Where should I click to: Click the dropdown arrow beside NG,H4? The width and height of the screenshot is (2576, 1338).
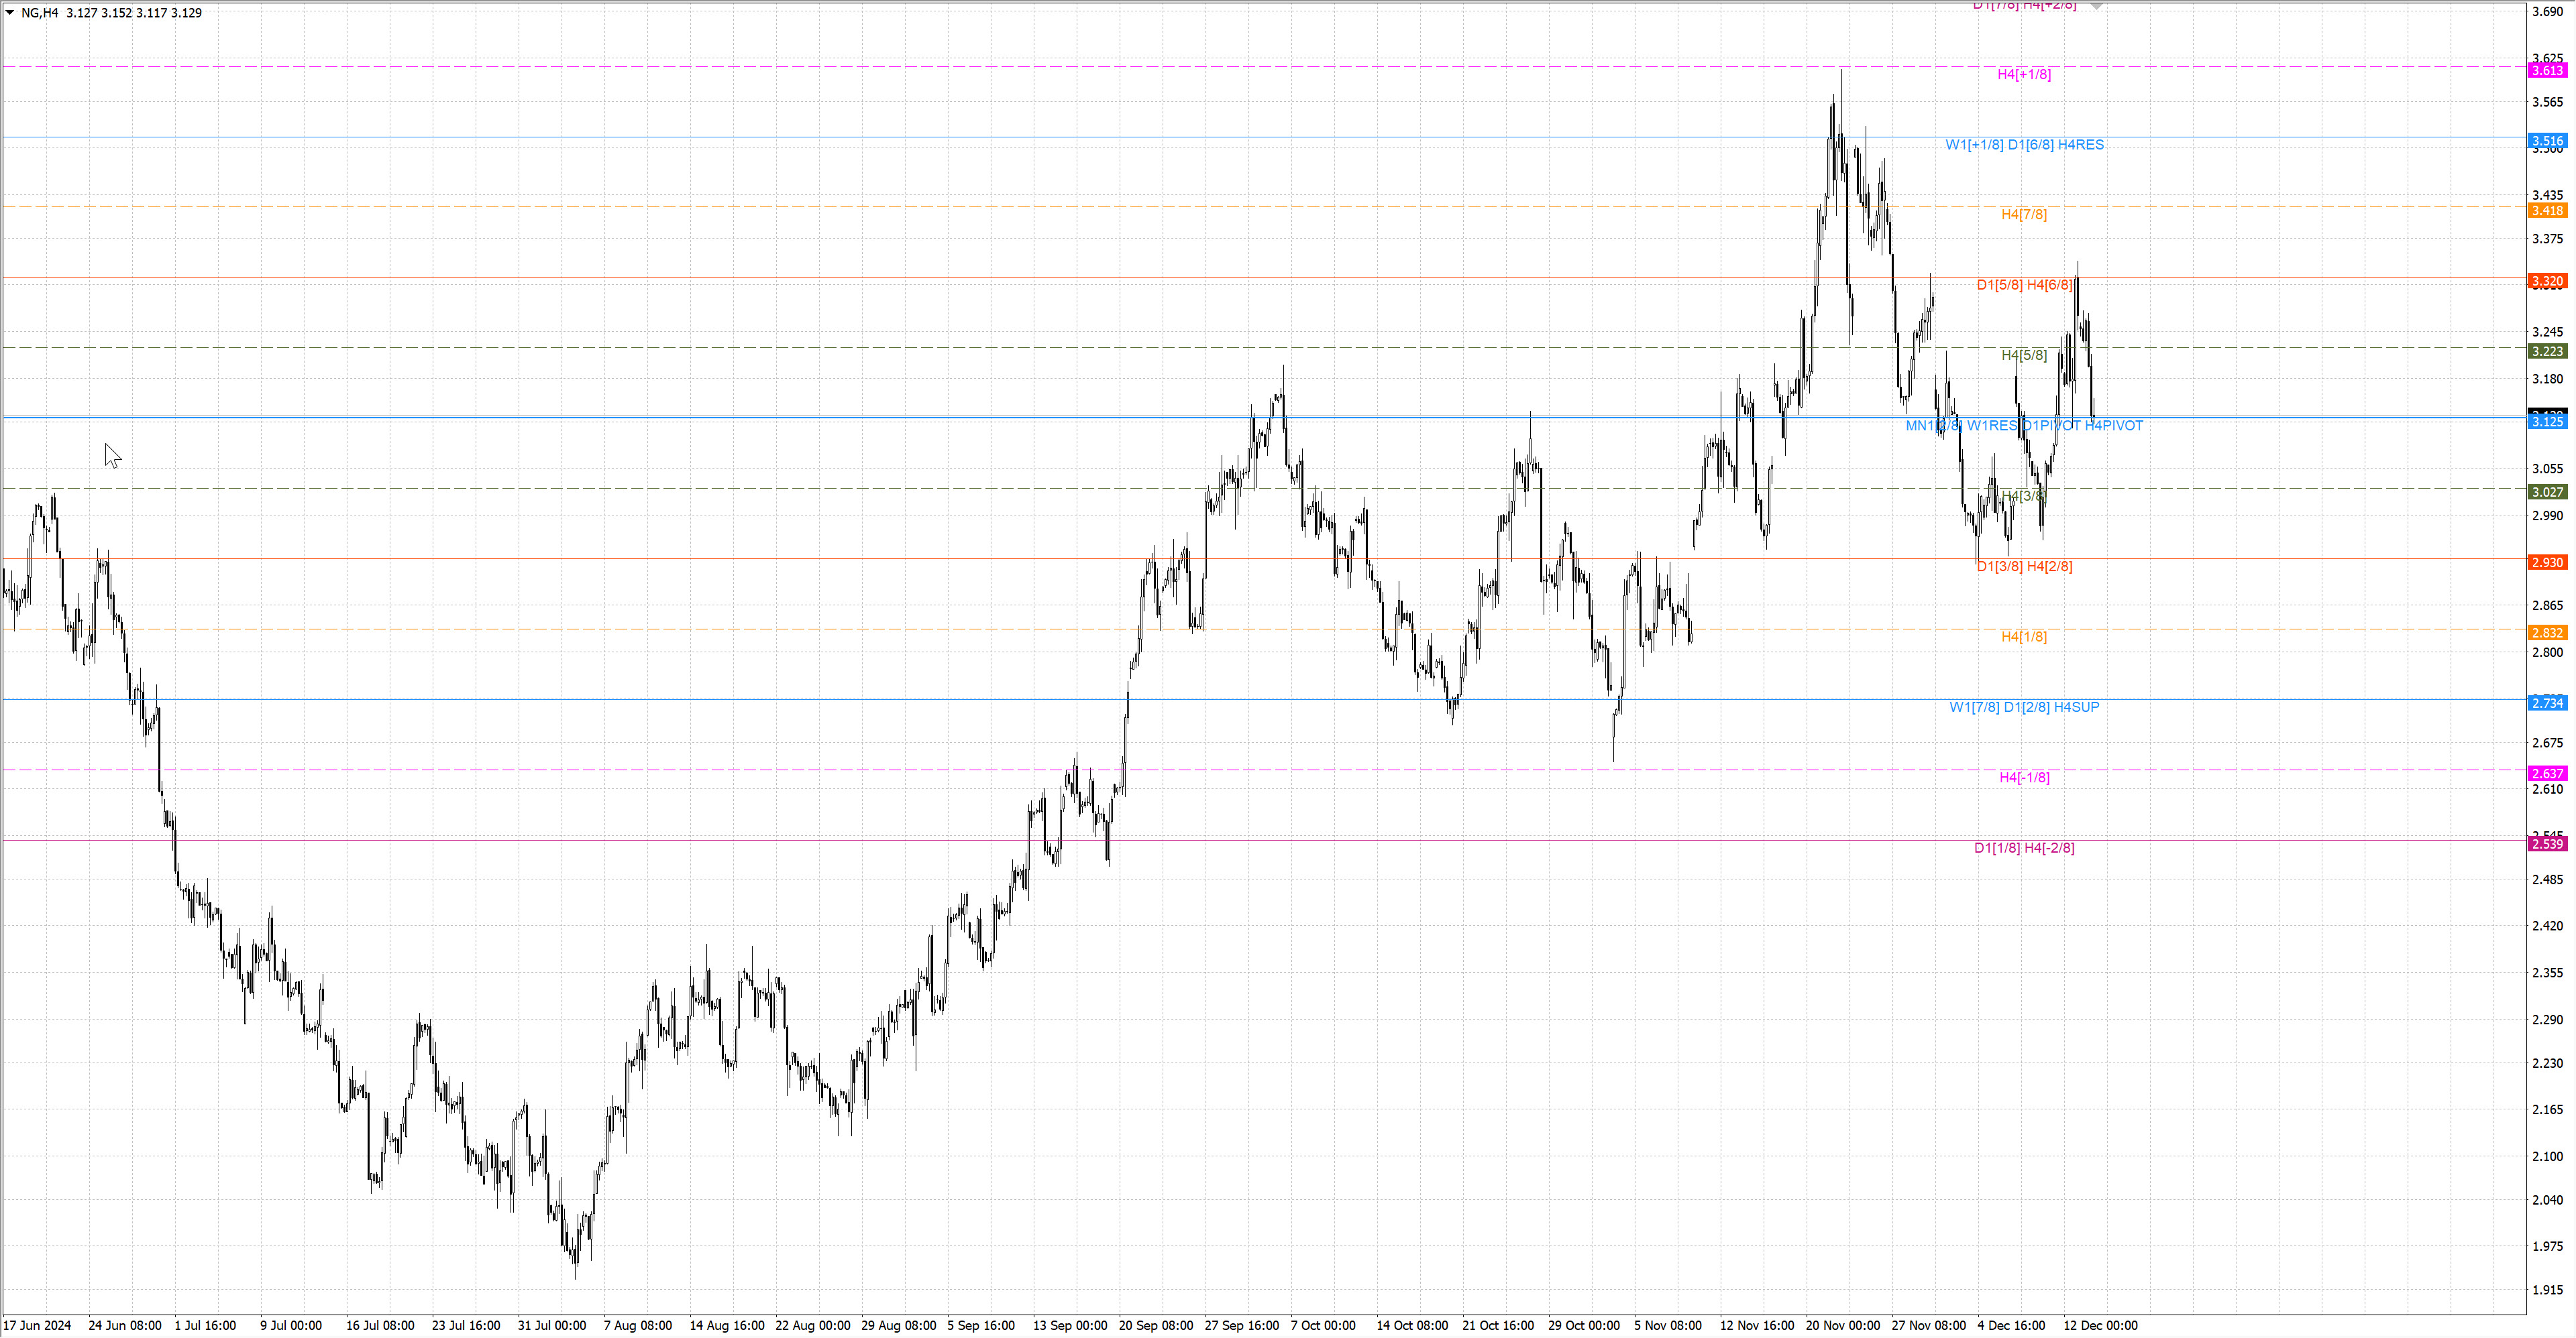point(10,13)
